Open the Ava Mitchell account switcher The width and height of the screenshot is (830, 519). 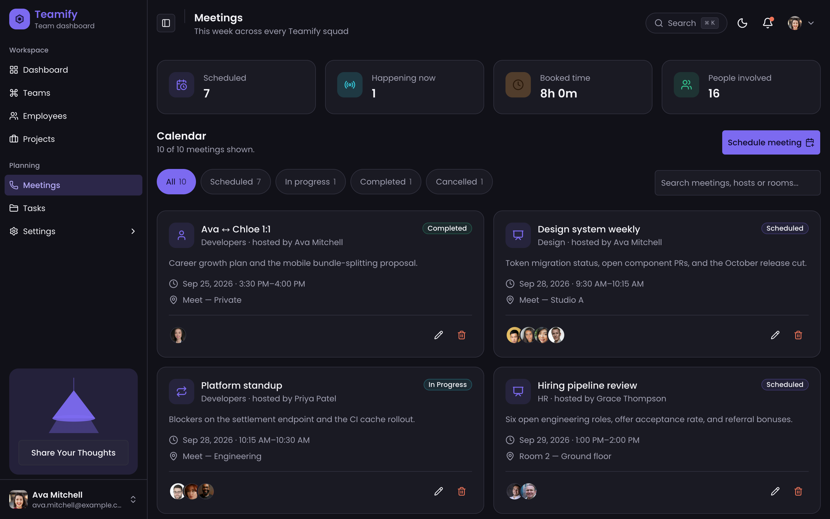coord(73,499)
